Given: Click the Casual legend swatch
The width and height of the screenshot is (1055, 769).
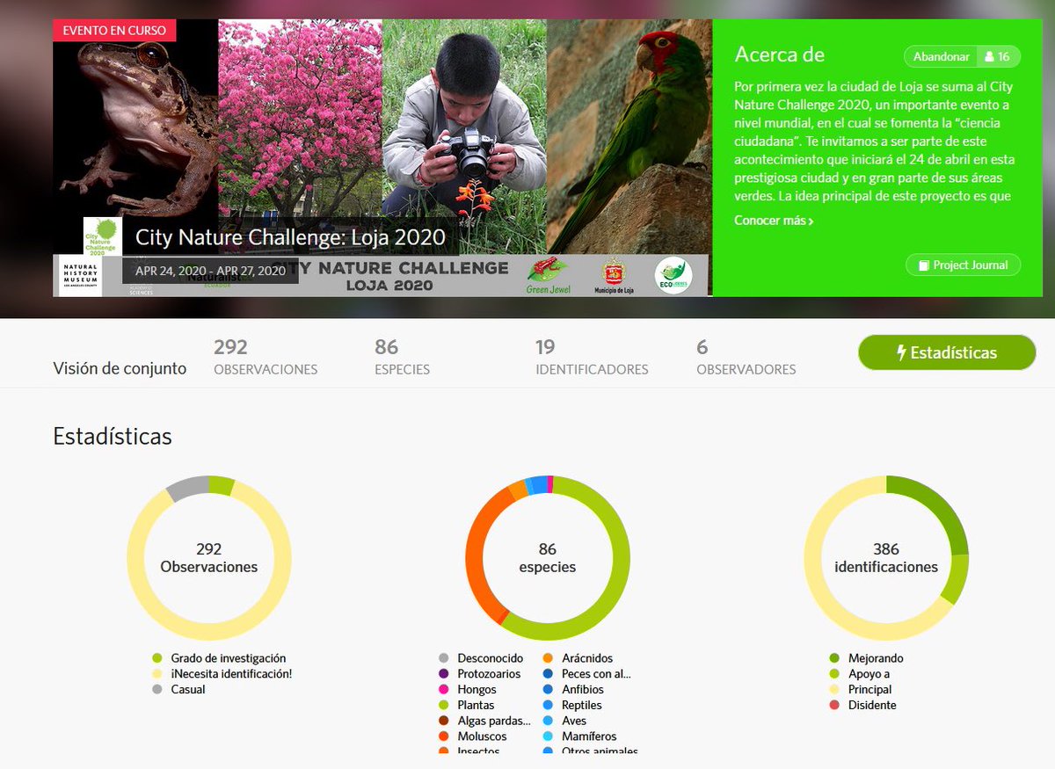Looking at the screenshot, I should pos(157,690).
